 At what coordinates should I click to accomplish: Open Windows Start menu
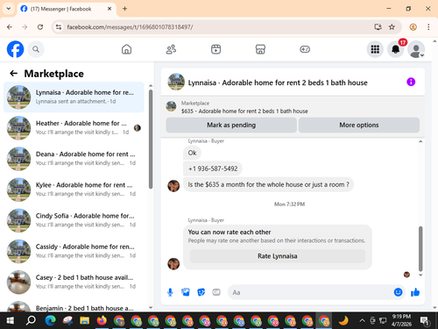tap(11, 321)
